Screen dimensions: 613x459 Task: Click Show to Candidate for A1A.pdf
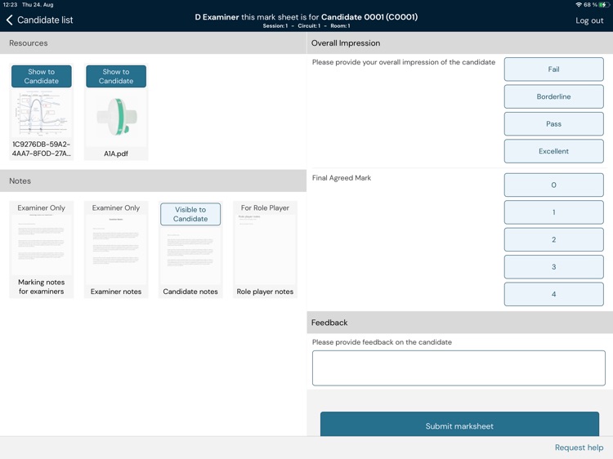point(116,76)
